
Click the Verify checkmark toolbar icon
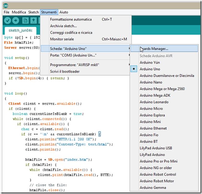point(7,21)
